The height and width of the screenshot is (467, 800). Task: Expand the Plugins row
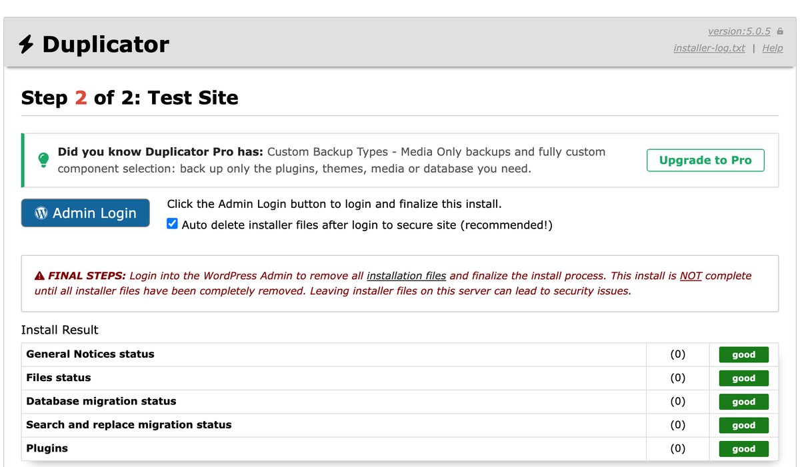click(400, 448)
